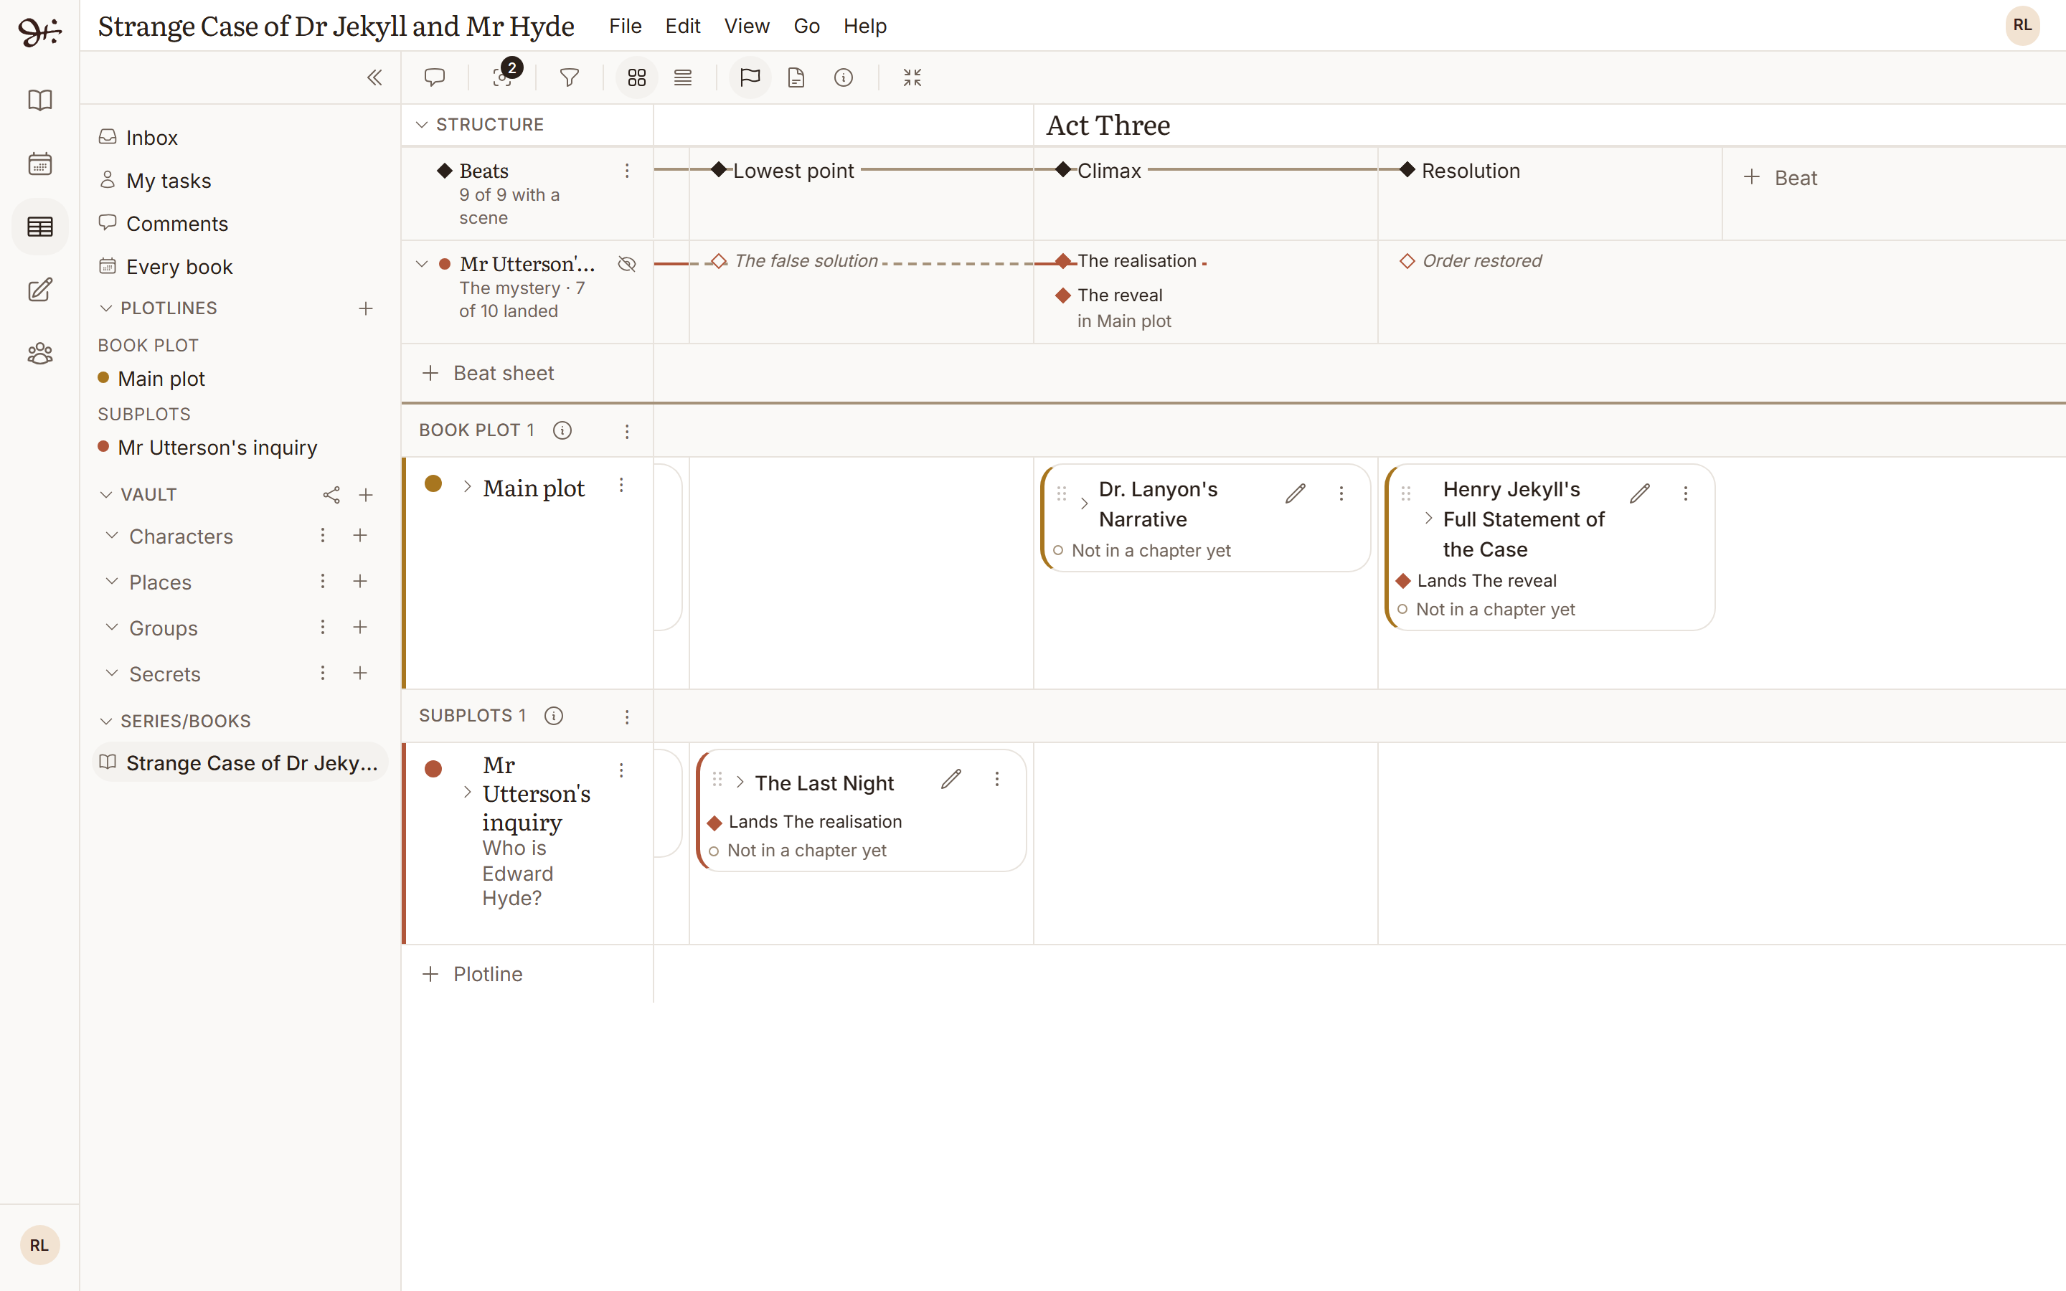The image size is (2066, 1291).
Task: Open the File menu
Action: coord(625,26)
